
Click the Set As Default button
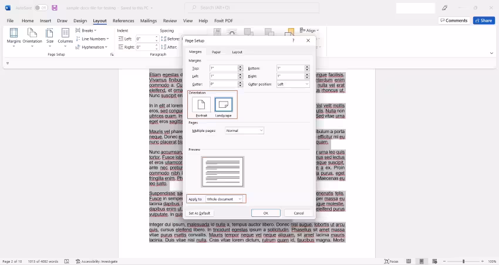point(200,213)
